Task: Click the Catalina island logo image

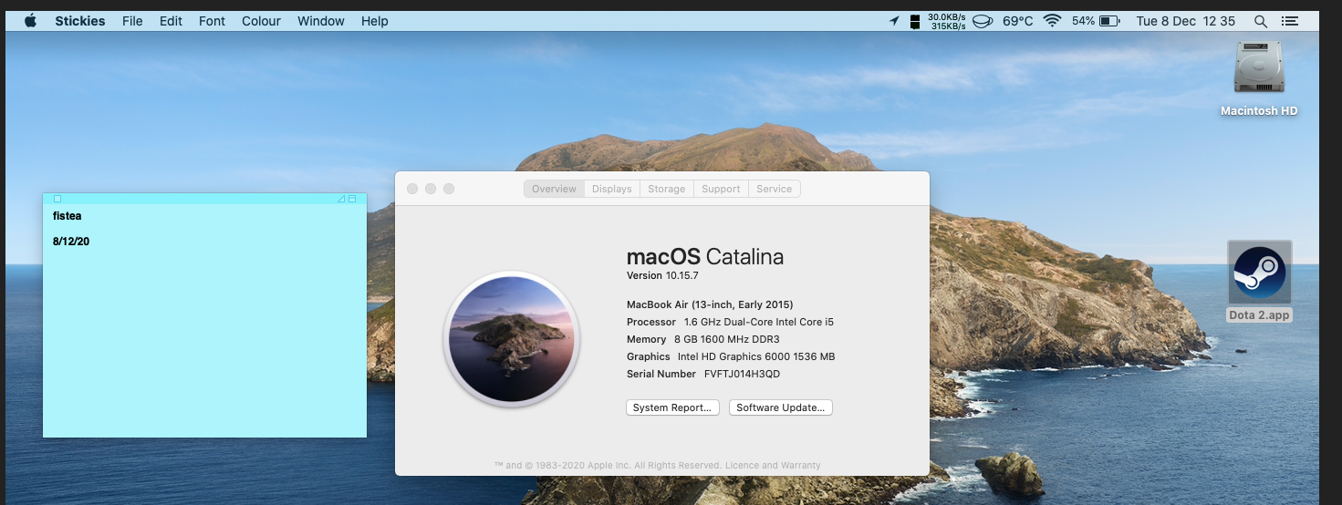Action: coord(512,338)
